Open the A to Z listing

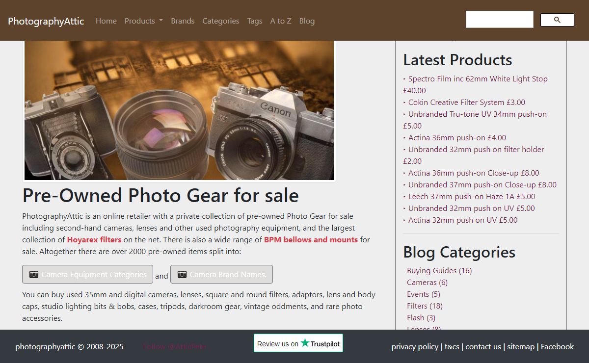(281, 21)
